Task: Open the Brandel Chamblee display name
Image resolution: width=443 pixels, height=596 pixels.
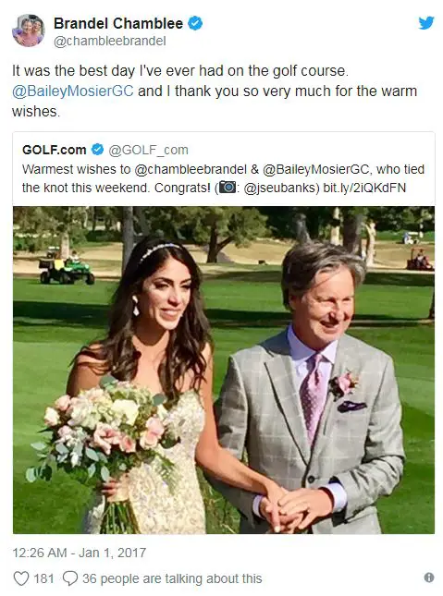Action: click(x=118, y=24)
